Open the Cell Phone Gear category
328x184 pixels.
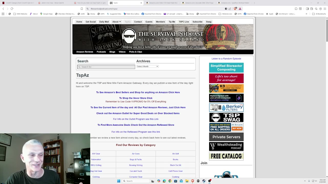pos(176,171)
